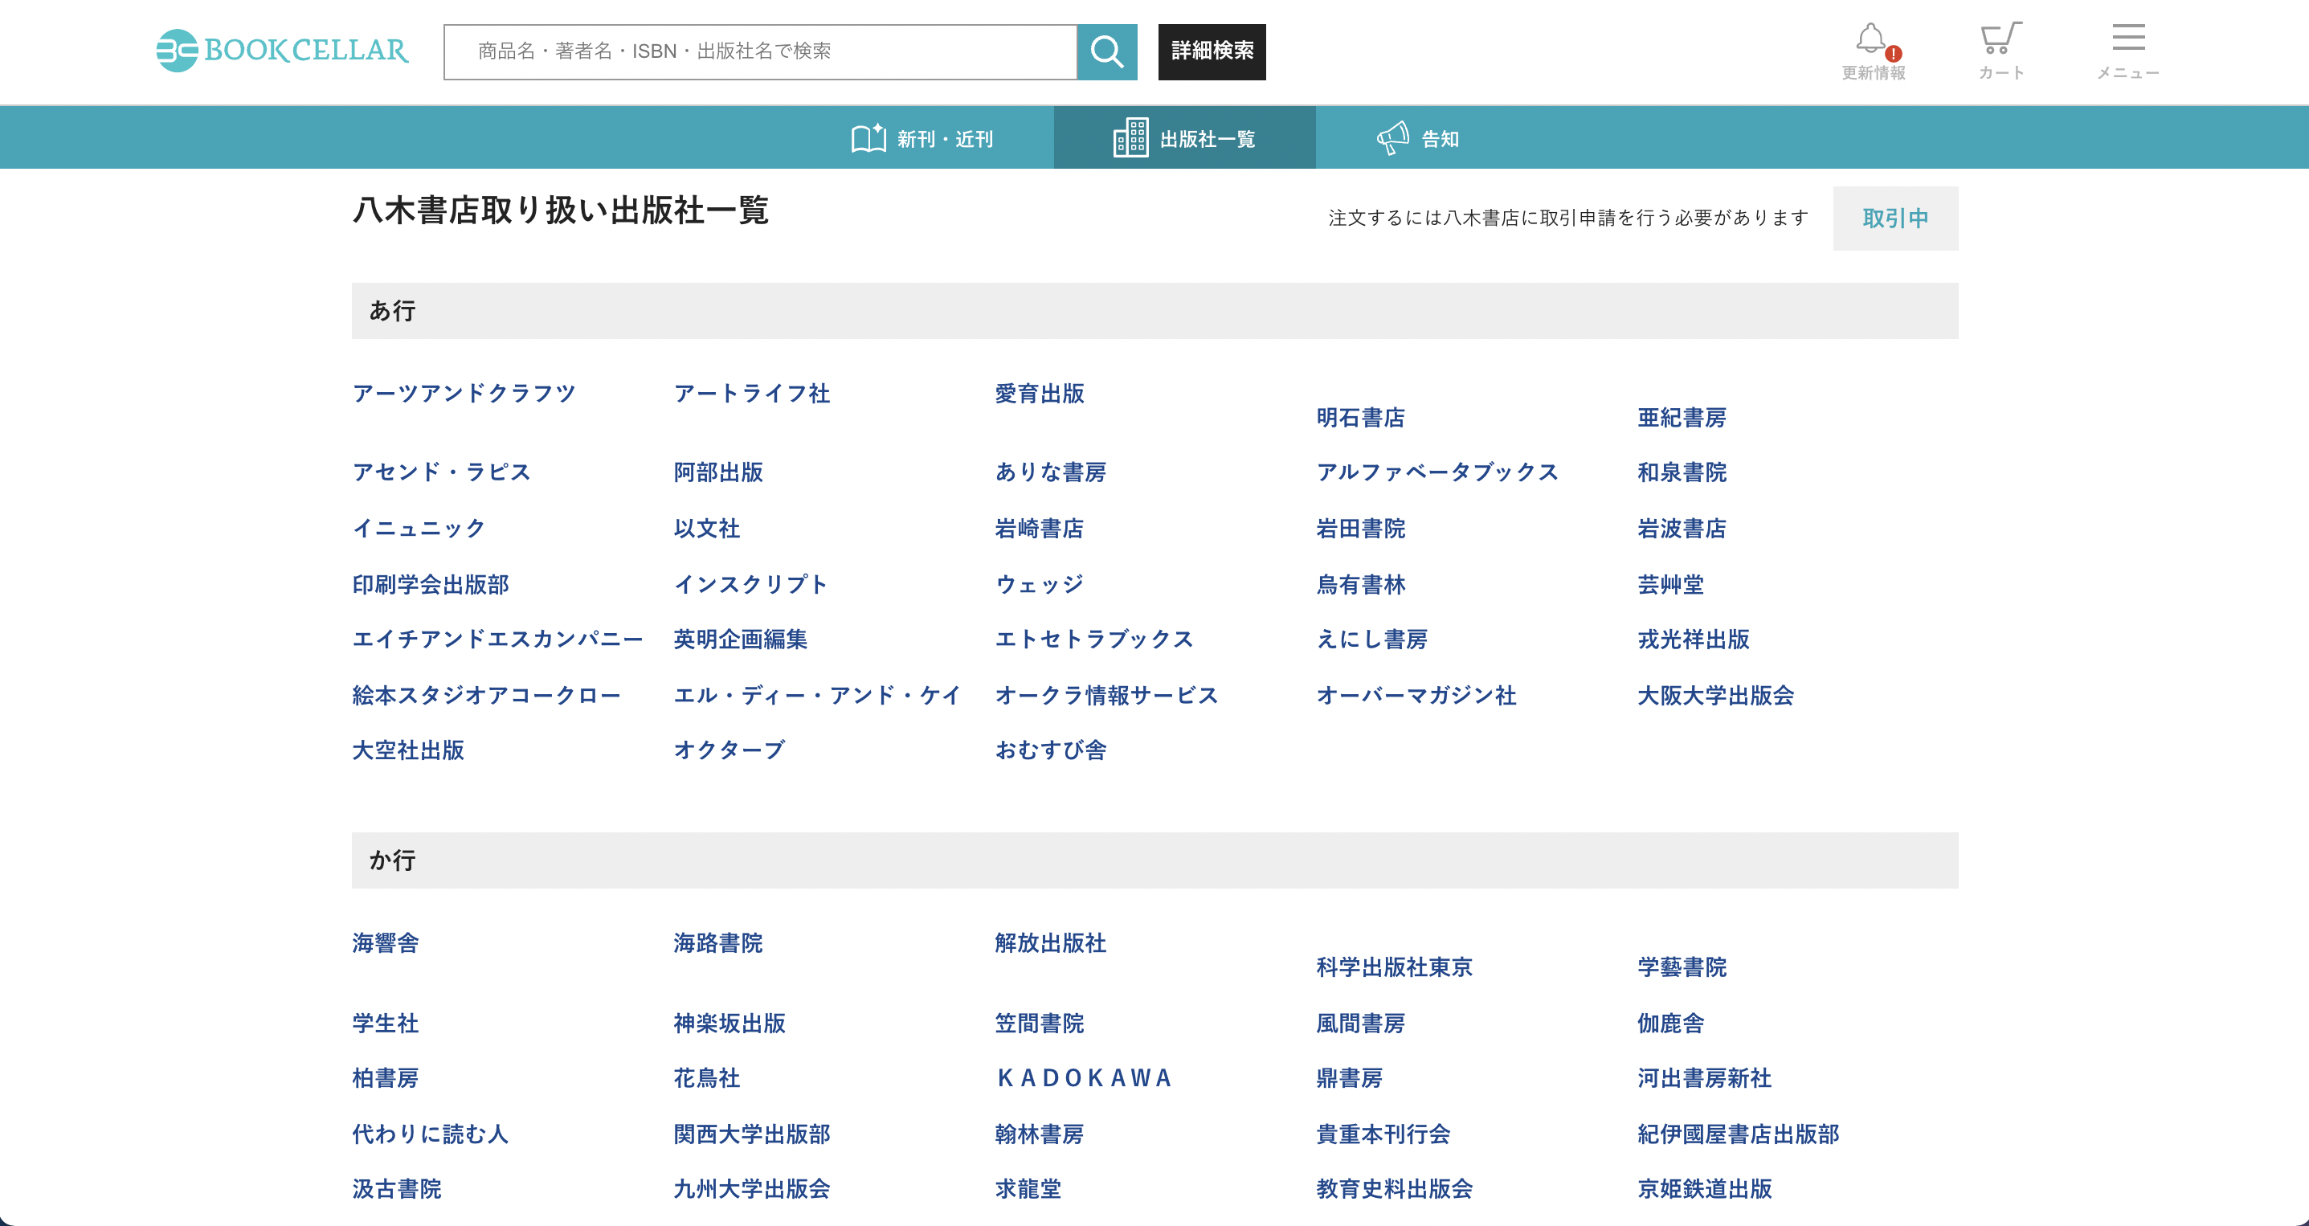Open the アーツアンドクラフツ publisher link
The width and height of the screenshot is (2309, 1226).
464,394
